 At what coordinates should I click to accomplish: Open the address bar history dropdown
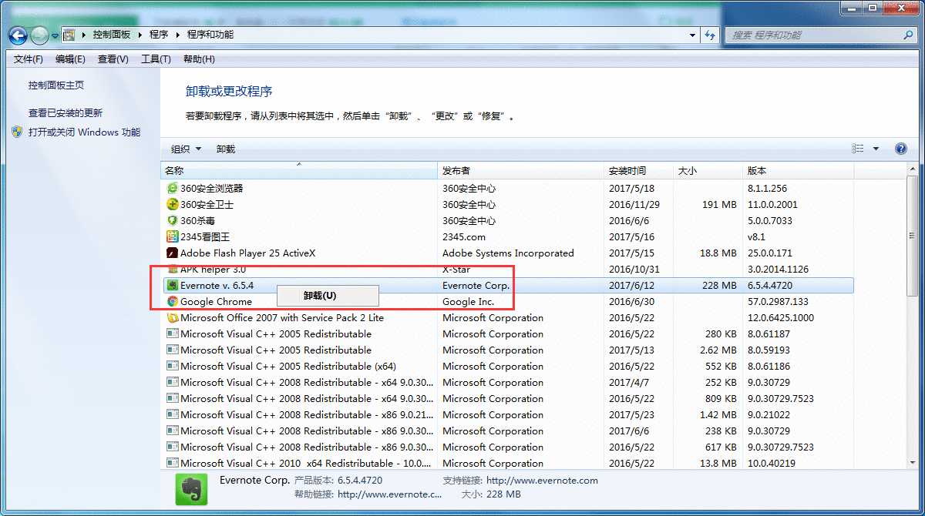coord(692,35)
